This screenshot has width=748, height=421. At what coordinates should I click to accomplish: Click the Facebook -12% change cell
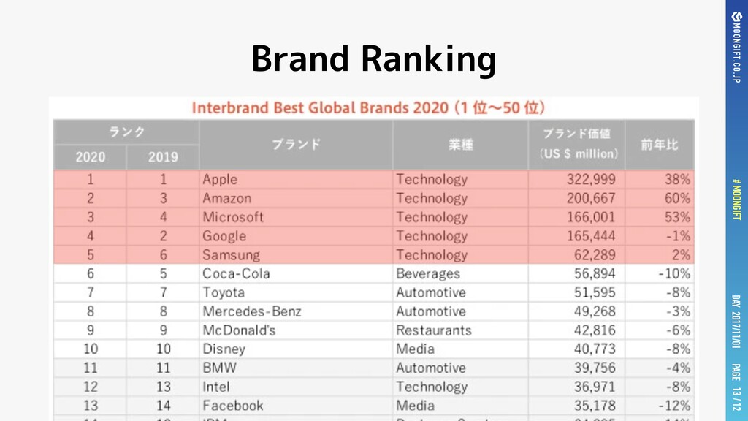(660, 406)
